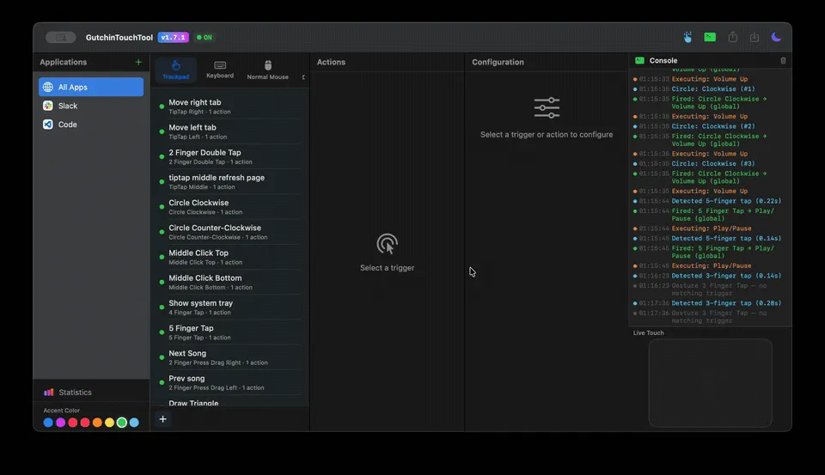Select the 2 Finger Double Tap trigger
This screenshot has width=825, height=475.
(x=230, y=156)
